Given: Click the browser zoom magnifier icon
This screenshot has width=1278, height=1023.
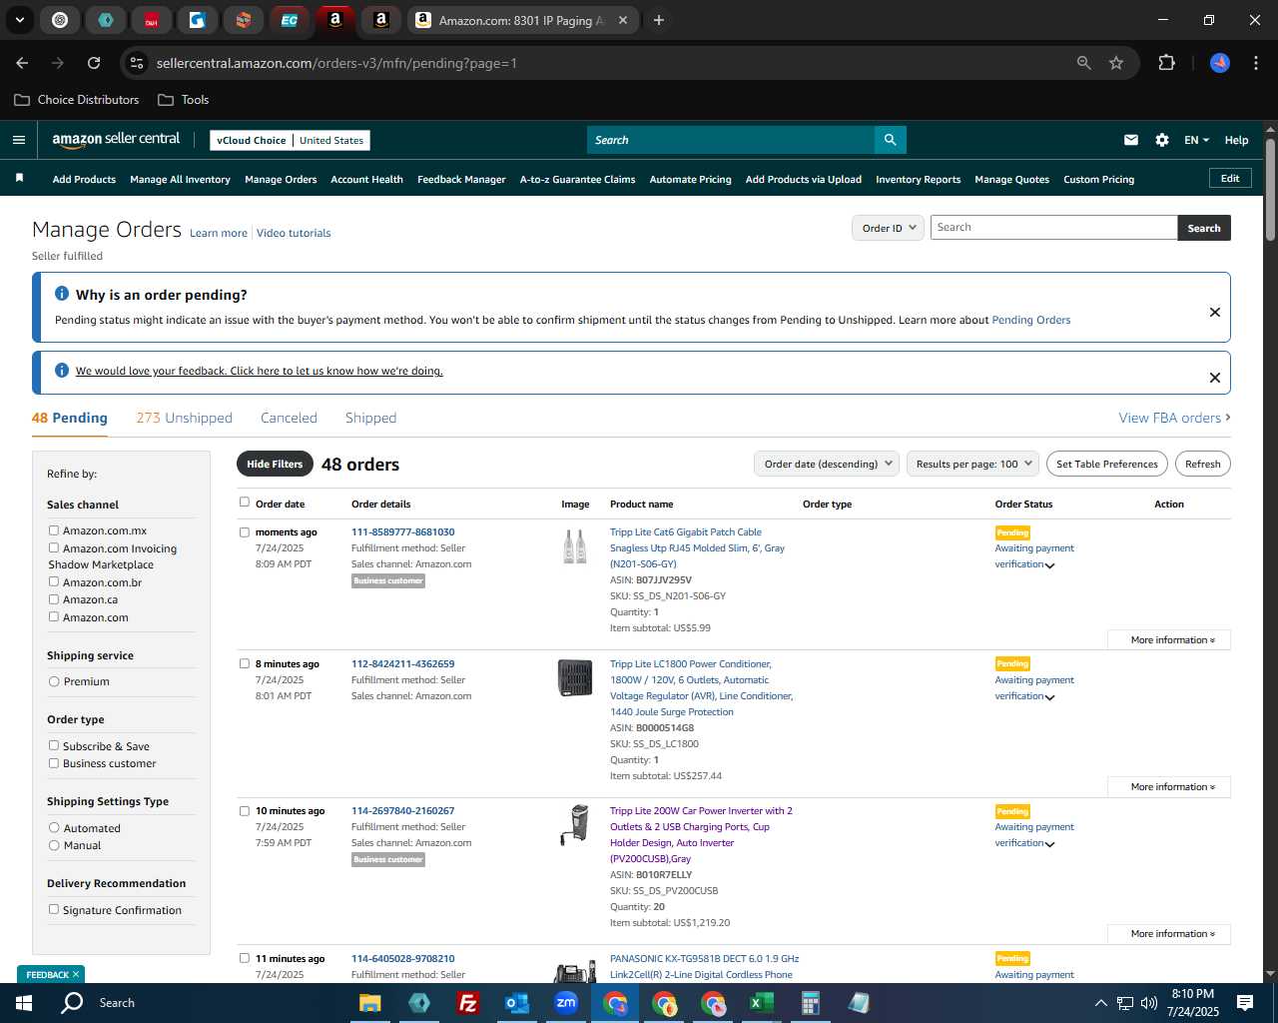Looking at the screenshot, I should [1084, 63].
